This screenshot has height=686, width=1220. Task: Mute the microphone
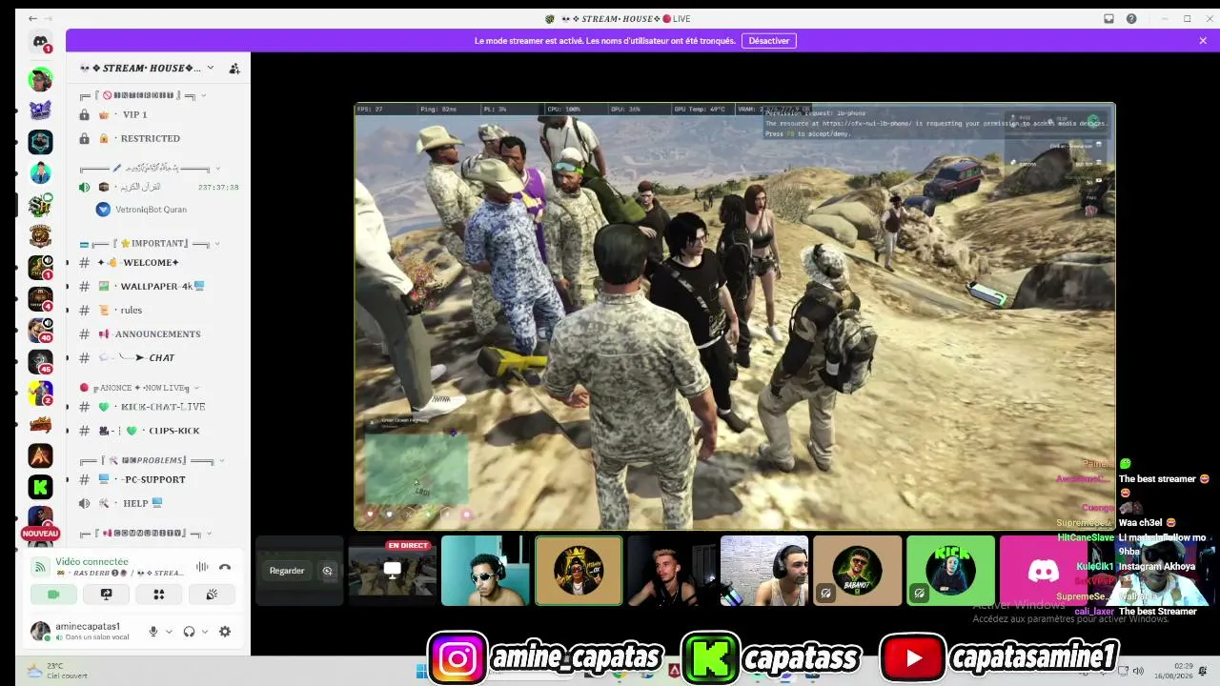tap(152, 632)
